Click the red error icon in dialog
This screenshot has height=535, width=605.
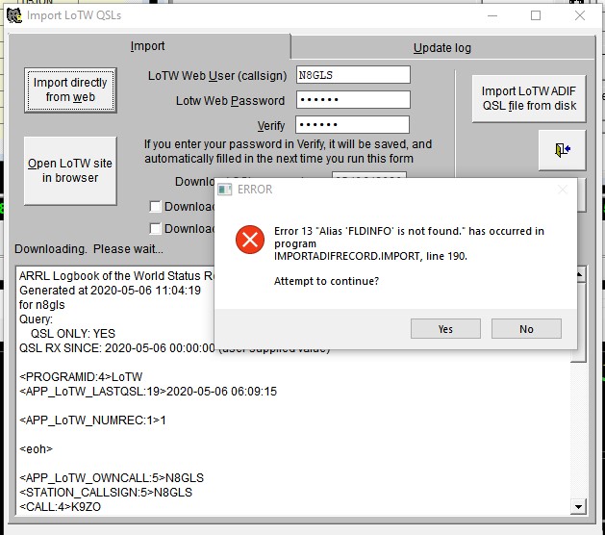(250, 240)
